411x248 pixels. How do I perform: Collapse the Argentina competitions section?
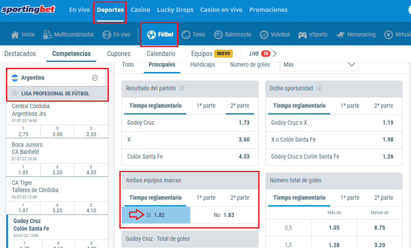point(95,78)
